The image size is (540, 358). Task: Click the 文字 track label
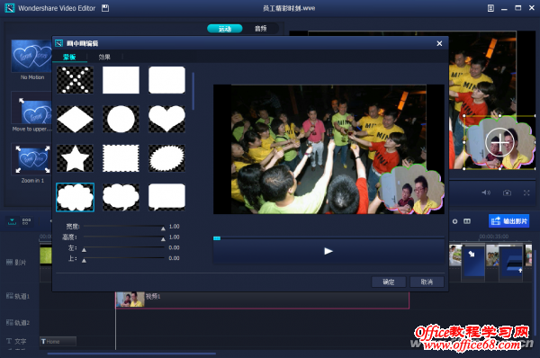point(16,341)
